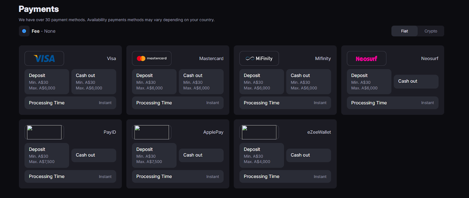Click the 'Fee - None' label
Viewport: 469px width, 198px height.
(43, 31)
